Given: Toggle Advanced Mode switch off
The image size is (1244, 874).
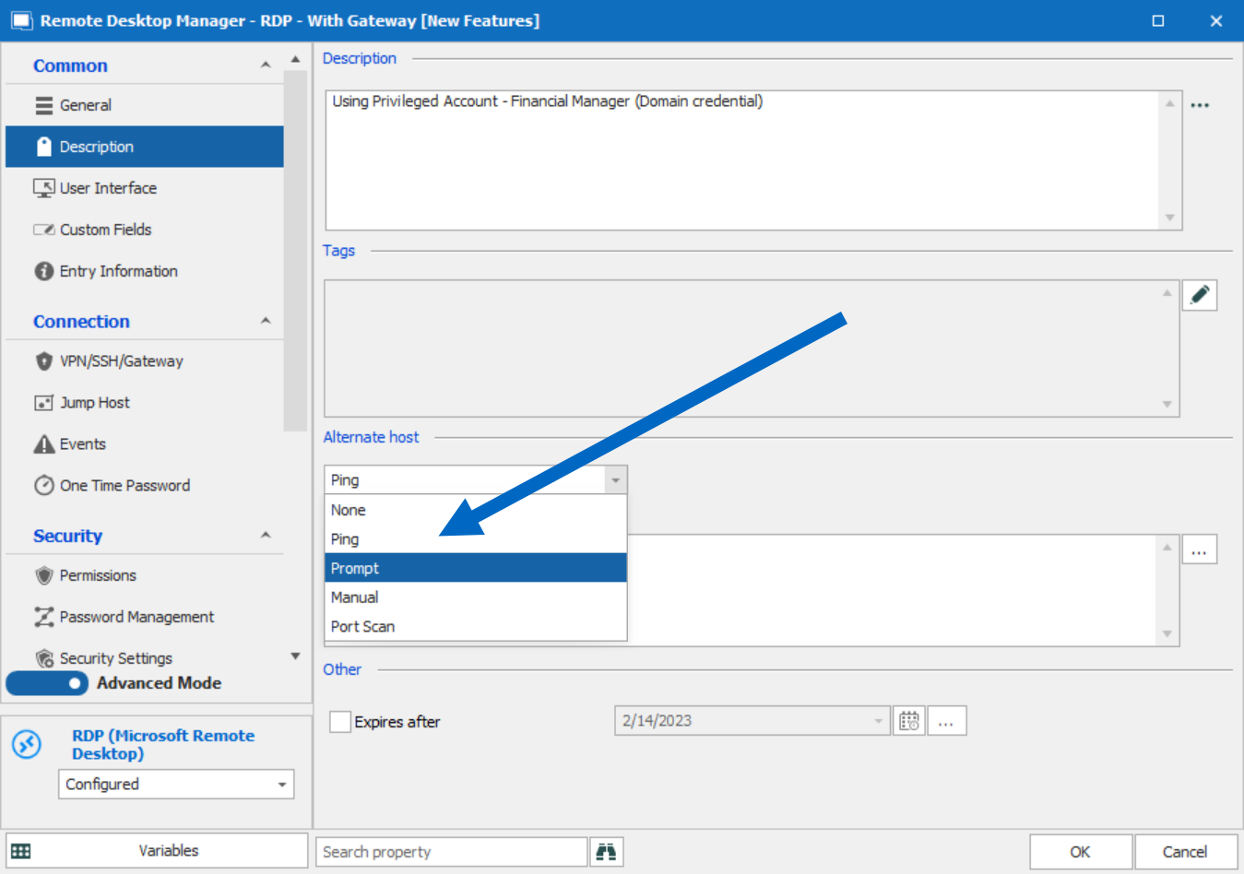Looking at the screenshot, I should [x=48, y=683].
